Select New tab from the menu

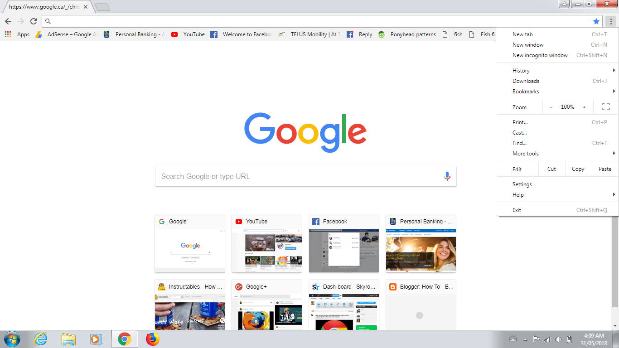[x=557, y=34]
